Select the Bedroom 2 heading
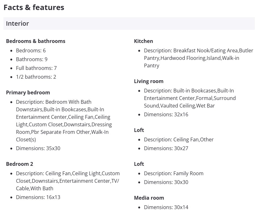The height and width of the screenshot is (210, 258). (x=19, y=164)
